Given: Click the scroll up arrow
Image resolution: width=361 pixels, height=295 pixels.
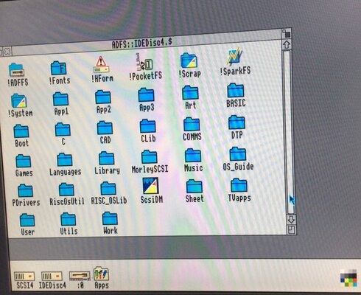Looking at the screenshot, I should 287,45.
